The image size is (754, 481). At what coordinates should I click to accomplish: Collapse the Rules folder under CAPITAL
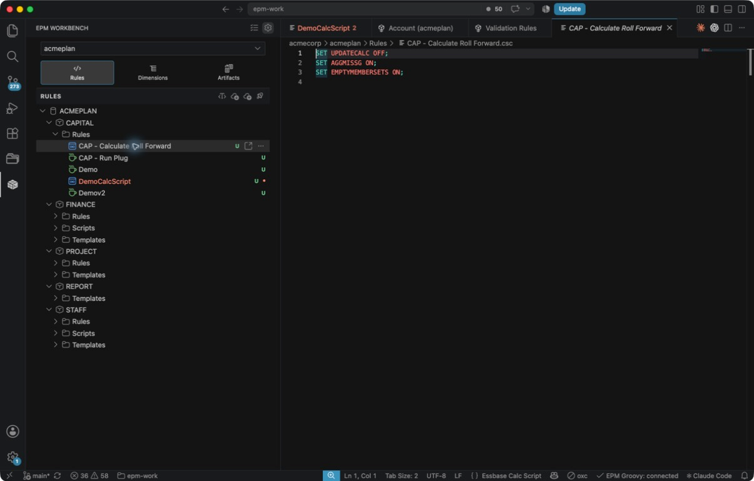tap(55, 135)
